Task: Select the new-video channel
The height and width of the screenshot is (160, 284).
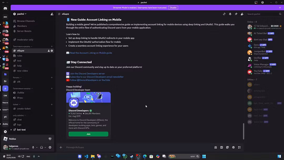Action: (33, 71)
